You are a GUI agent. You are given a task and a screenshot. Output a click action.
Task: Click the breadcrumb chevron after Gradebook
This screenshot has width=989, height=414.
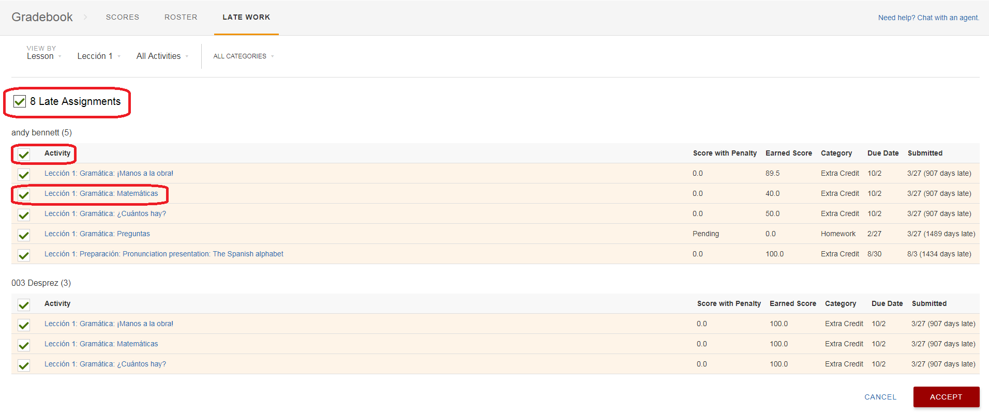[x=85, y=17]
